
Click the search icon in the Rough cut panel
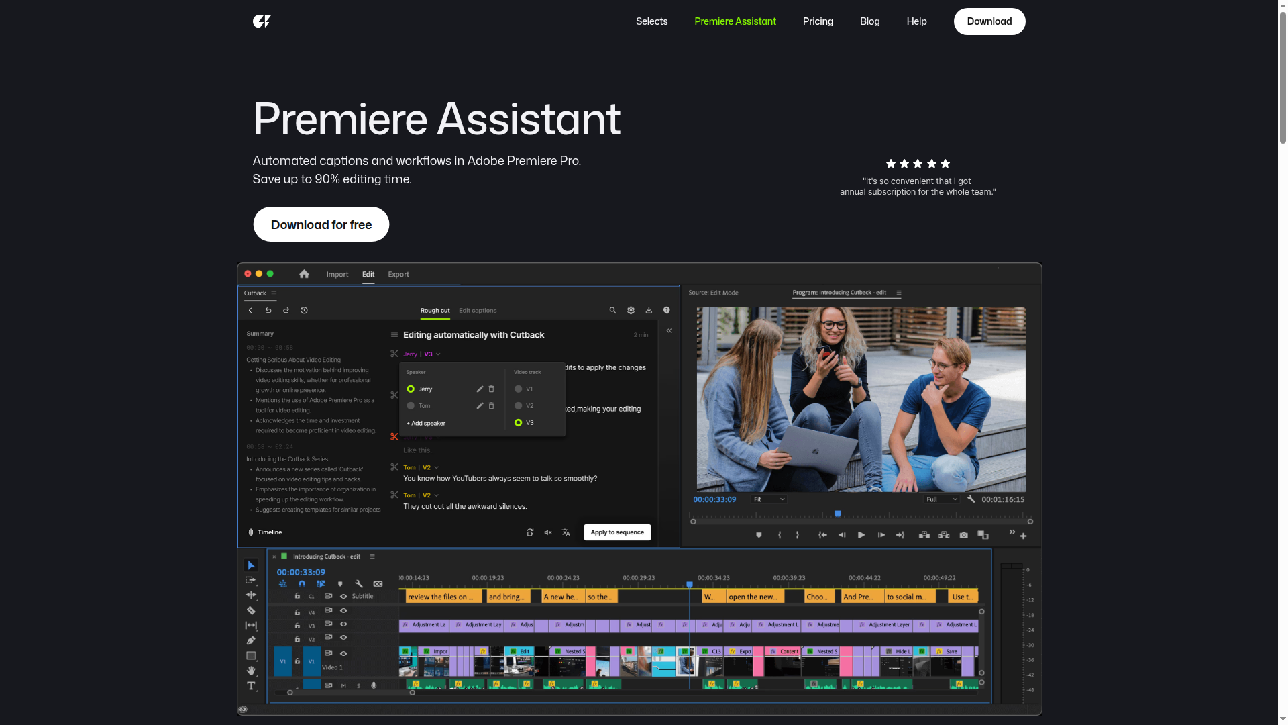coord(612,310)
